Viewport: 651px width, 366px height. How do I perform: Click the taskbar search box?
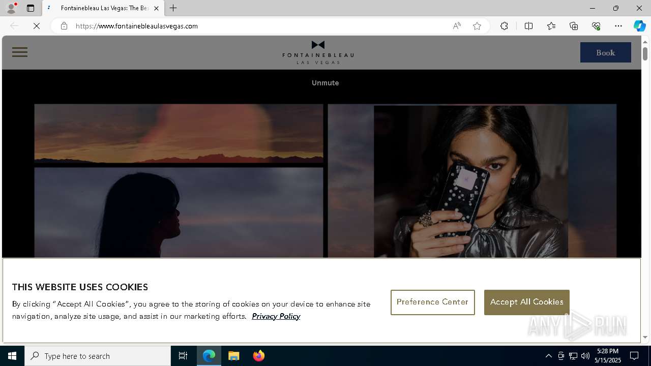(x=98, y=356)
